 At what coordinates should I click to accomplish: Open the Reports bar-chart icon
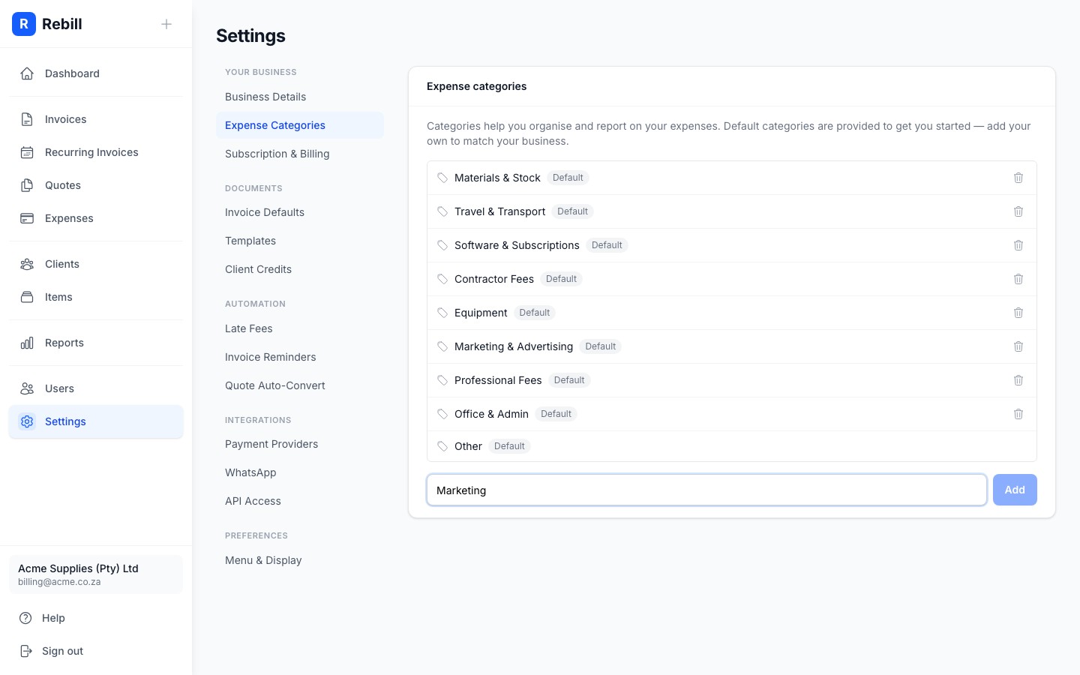[x=27, y=343]
